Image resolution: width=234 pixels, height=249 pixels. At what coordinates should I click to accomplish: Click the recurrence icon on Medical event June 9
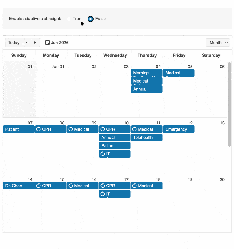(x=71, y=129)
